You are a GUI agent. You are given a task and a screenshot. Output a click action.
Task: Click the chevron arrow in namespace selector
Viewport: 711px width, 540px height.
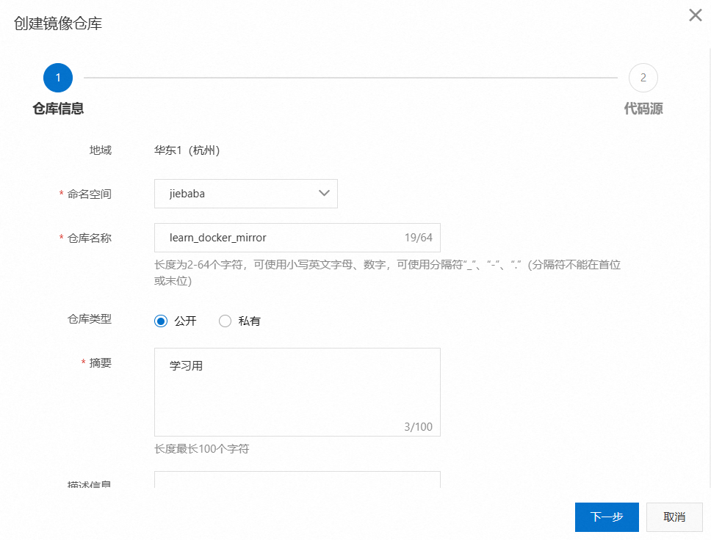point(324,194)
